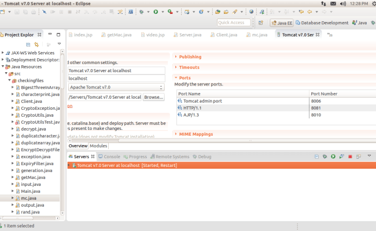376x231 pixels.
Task: Click the New toolbar icon
Action: [x=3, y=12]
